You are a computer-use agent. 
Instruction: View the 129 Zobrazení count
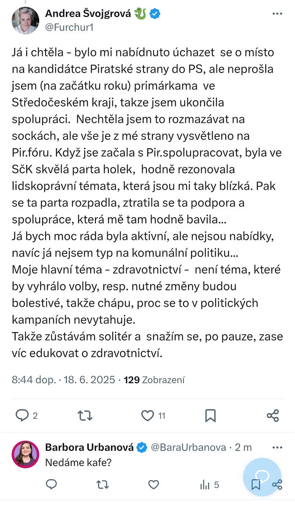point(154,380)
